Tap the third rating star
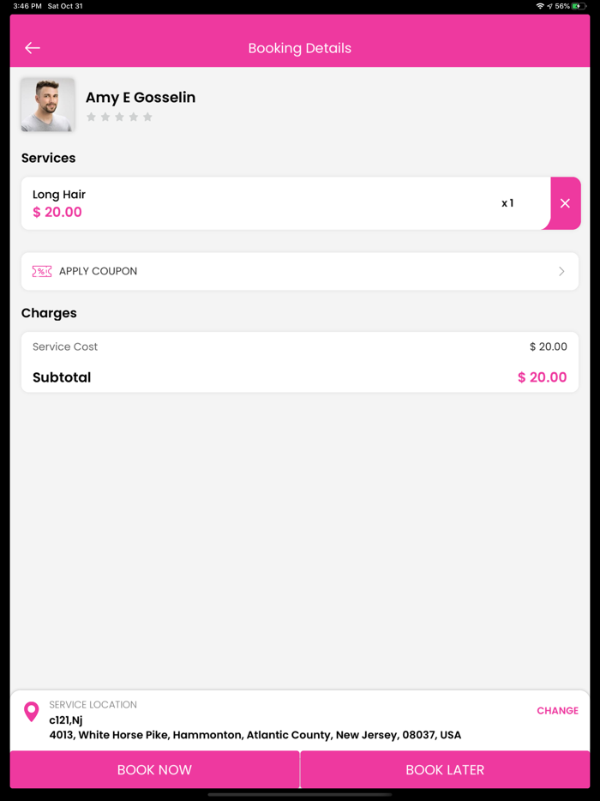This screenshot has width=600, height=801. 119,117
